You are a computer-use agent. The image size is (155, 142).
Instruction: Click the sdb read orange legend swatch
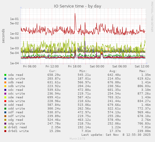tap(5, 82)
